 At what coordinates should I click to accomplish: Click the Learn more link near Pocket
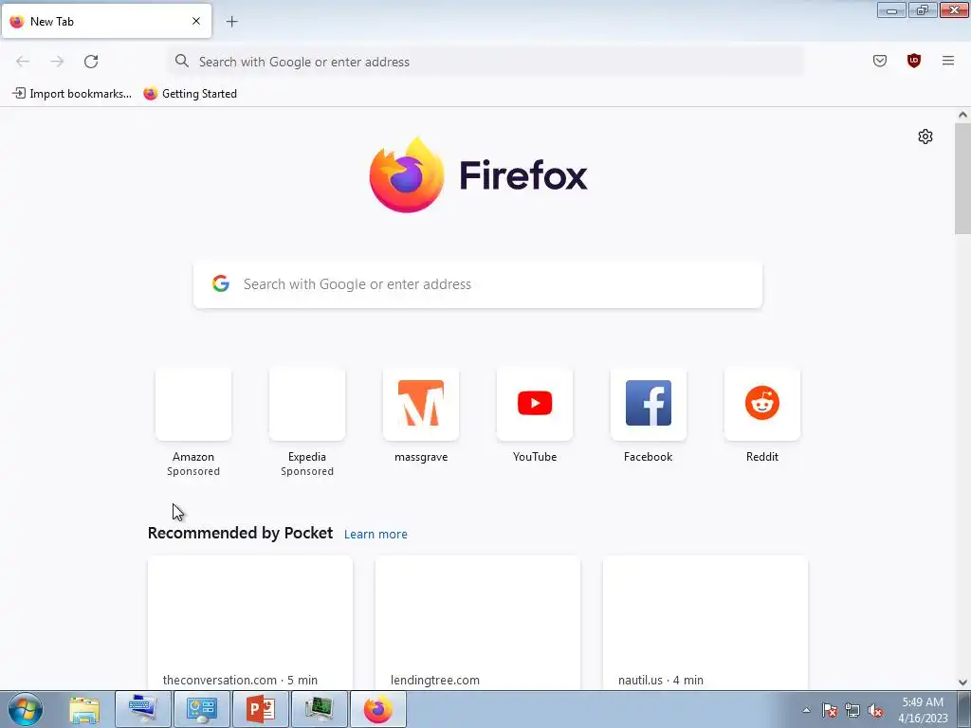(376, 534)
